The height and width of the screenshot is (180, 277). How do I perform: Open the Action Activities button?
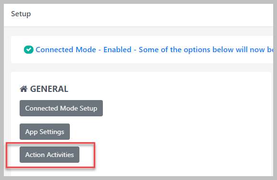pyautogui.click(x=49, y=155)
